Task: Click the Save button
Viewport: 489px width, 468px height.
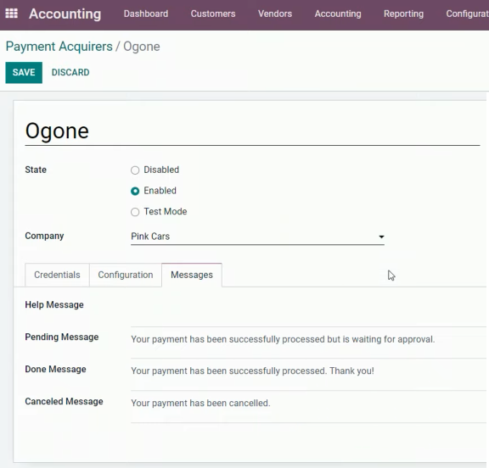Action: coord(24,73)
